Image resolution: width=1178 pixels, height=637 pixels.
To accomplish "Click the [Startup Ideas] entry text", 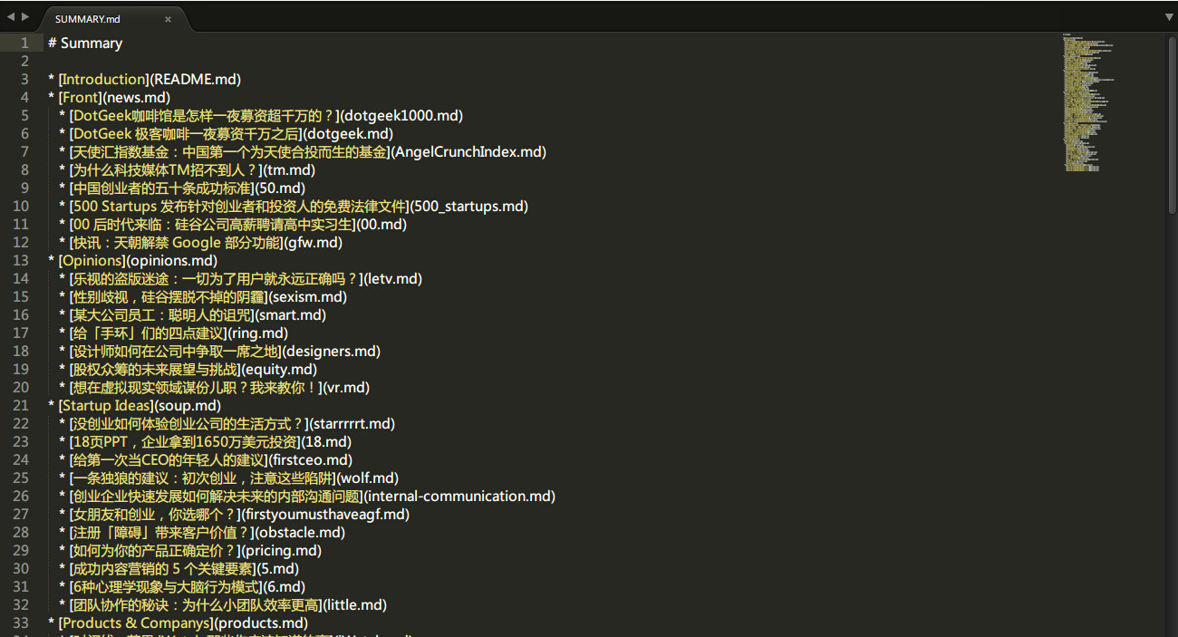I will 106,406.
